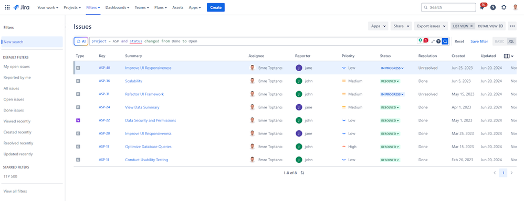
Task: Open the Filters menu in top navigation
Action: pos(93,7)
